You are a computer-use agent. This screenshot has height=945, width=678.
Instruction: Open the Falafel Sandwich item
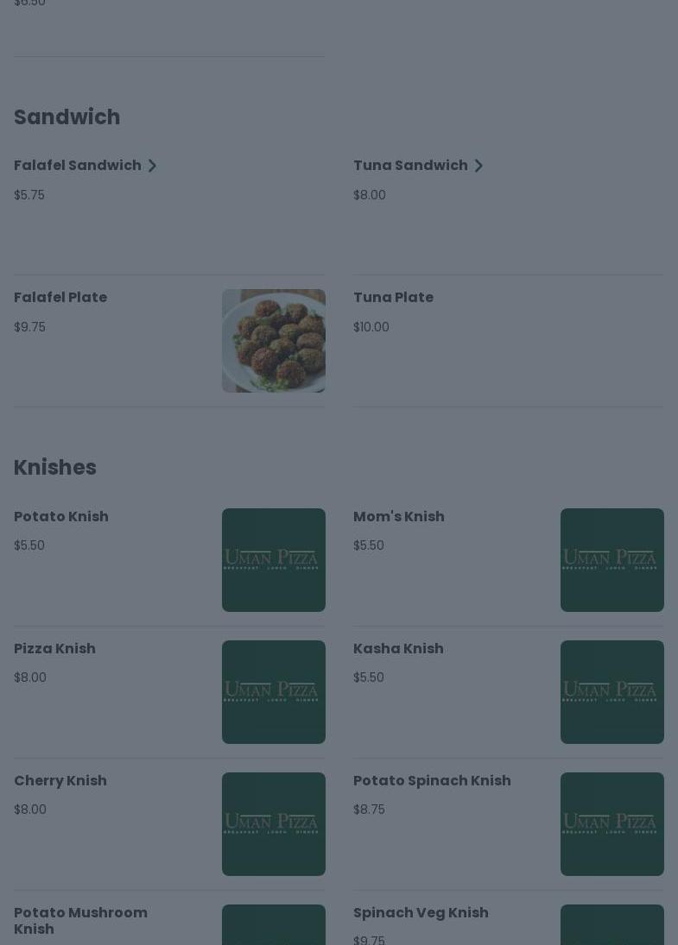click(78, 166)
